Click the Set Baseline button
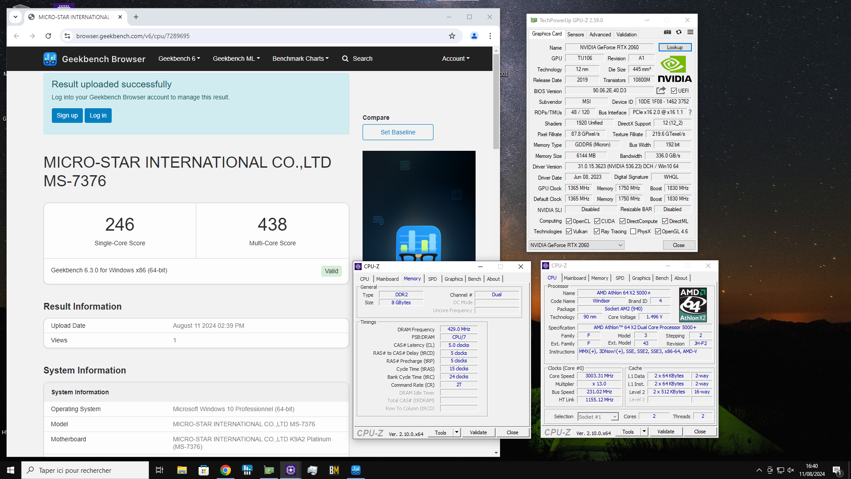The height and width of the screenshot is (479, 851). click(398, 132)
